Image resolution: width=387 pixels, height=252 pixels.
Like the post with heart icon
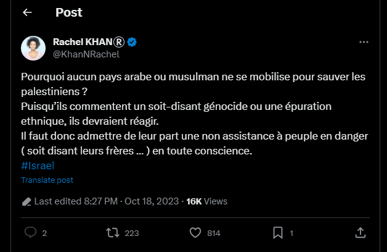pos(195,233)
